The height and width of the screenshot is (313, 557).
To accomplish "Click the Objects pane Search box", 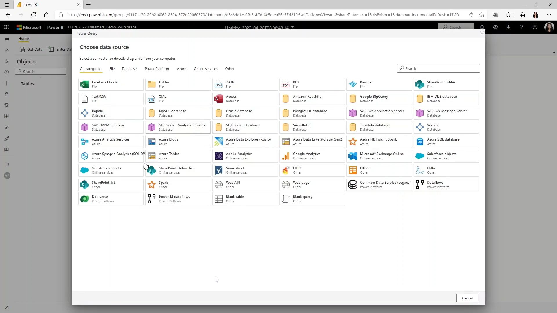I will click(41, 71).
